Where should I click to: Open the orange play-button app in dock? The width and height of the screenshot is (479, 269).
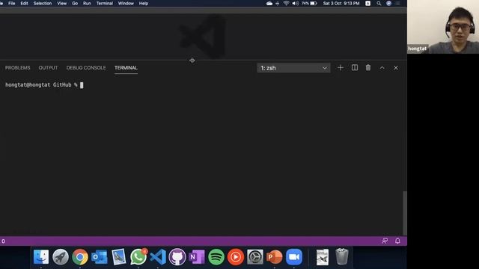236,257
